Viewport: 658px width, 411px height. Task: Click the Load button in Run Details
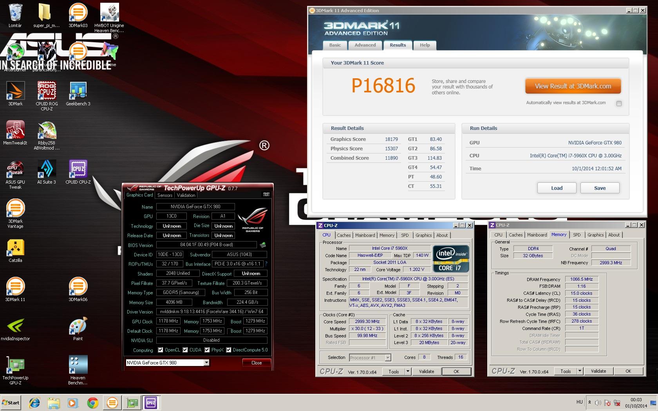[557, 188]
